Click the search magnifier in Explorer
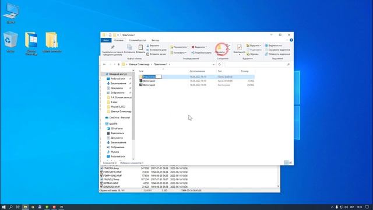373x210 pixels. pyautogui.click(x=288, y=64)
